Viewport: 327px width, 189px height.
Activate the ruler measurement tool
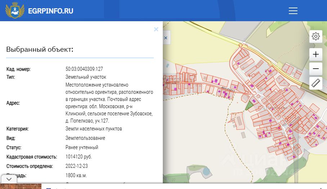click(316, 83)
